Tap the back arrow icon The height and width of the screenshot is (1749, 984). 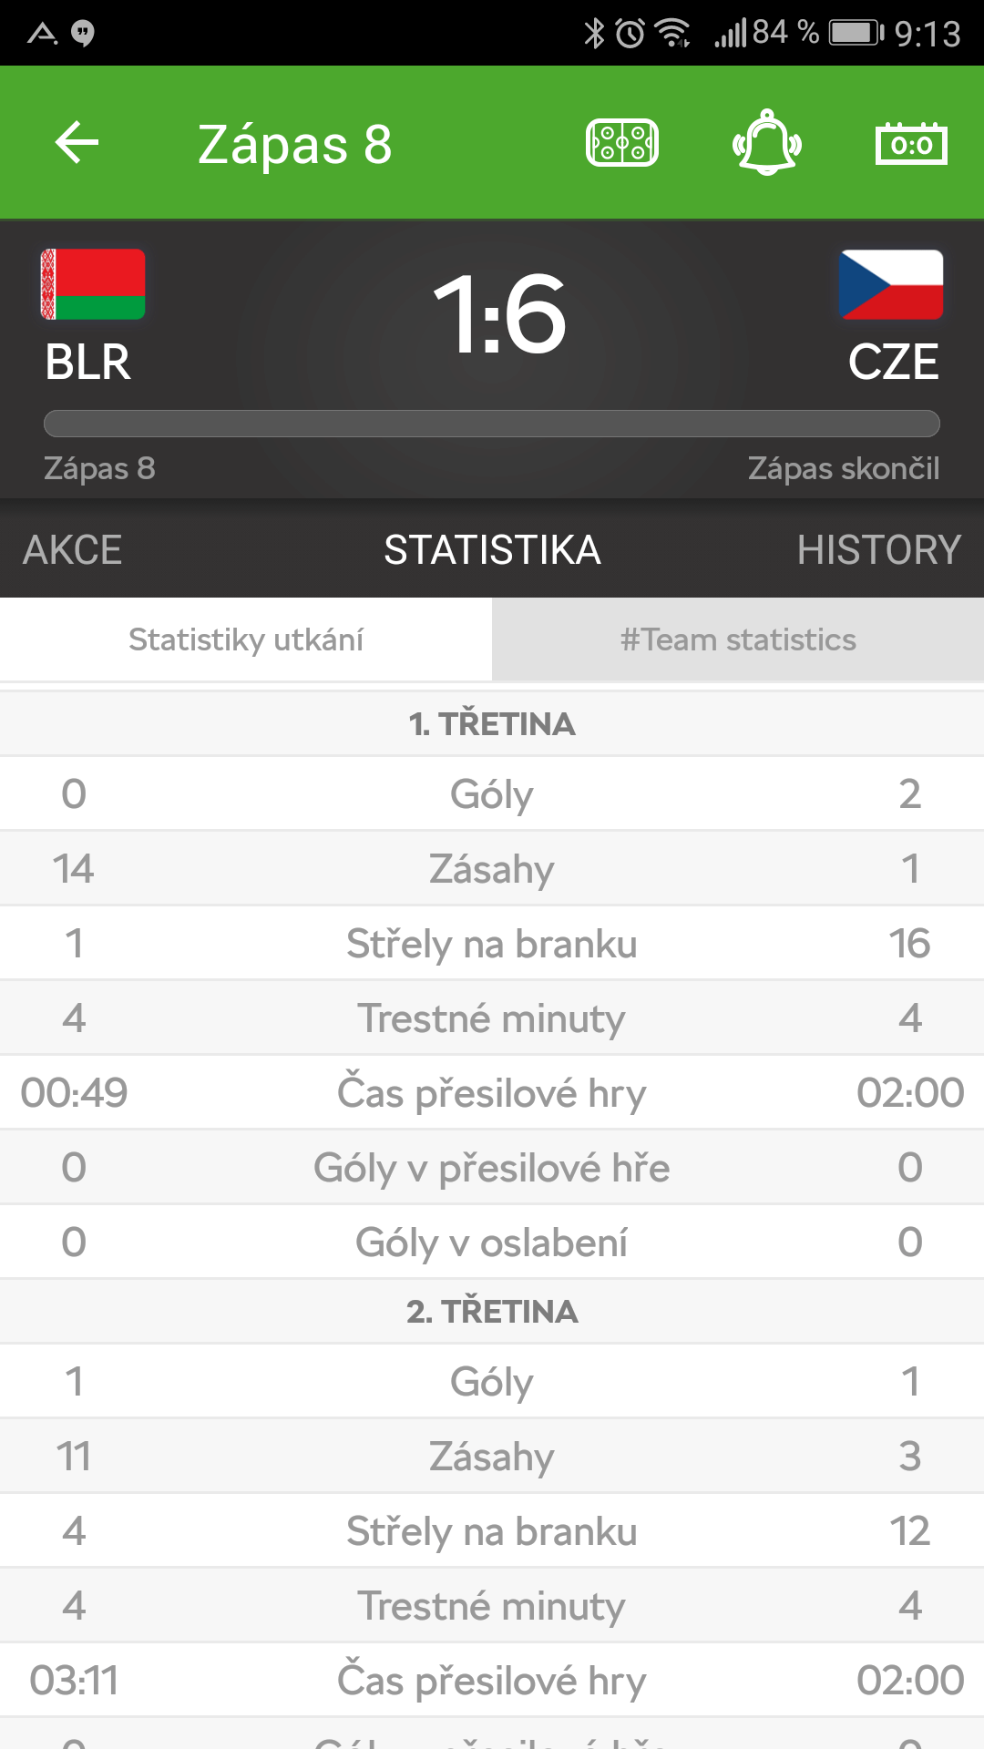77,143
